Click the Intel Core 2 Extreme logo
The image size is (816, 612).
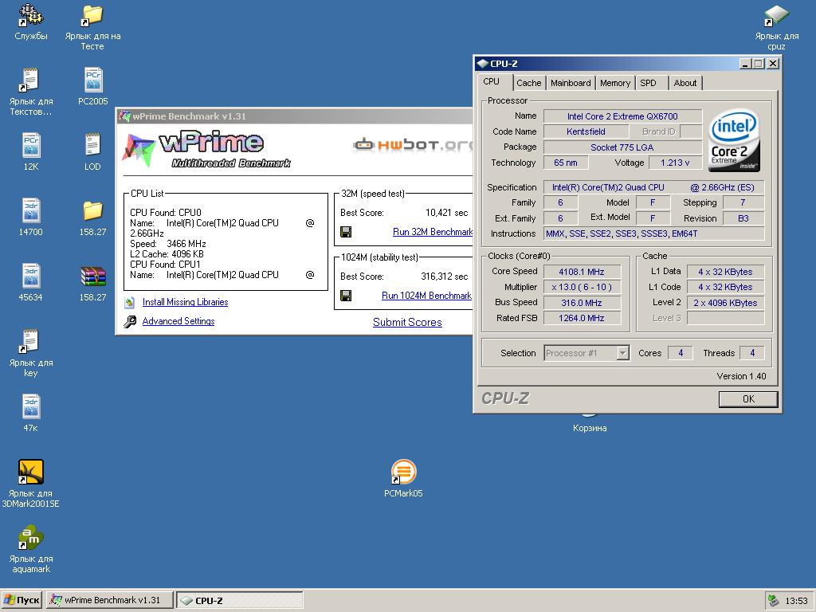[734, 139]
